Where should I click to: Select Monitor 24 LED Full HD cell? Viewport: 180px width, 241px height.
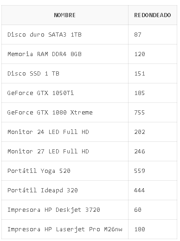click(x=65, y=132)
